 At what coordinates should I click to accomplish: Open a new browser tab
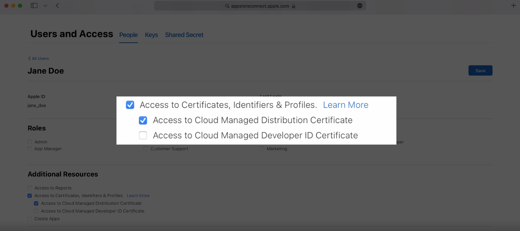[x=514, y=5]
